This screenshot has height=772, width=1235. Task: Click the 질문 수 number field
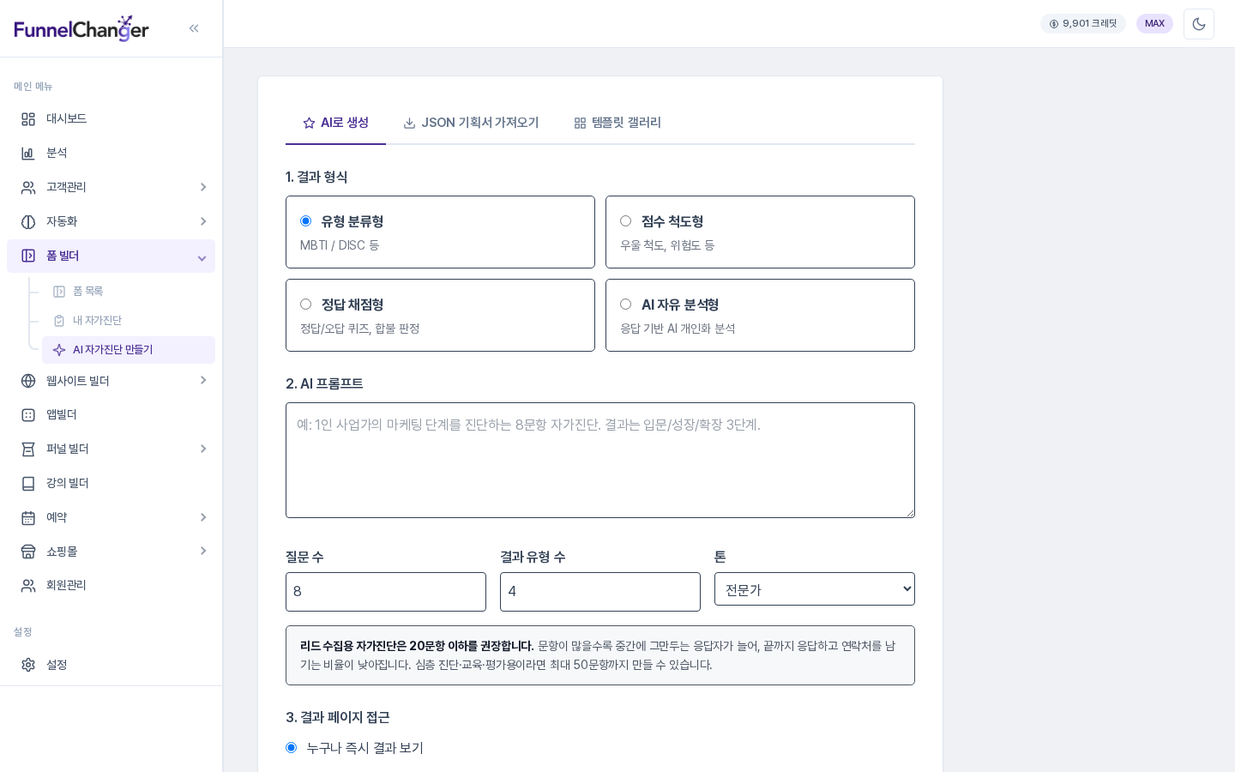(386, 592)
